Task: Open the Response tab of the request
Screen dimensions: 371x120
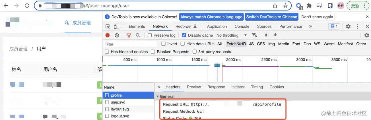Action: [x=216, y=87]
